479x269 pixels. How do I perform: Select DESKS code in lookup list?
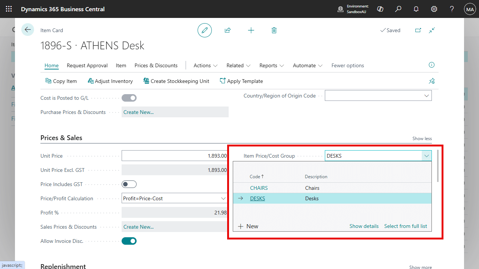point(257,198)
